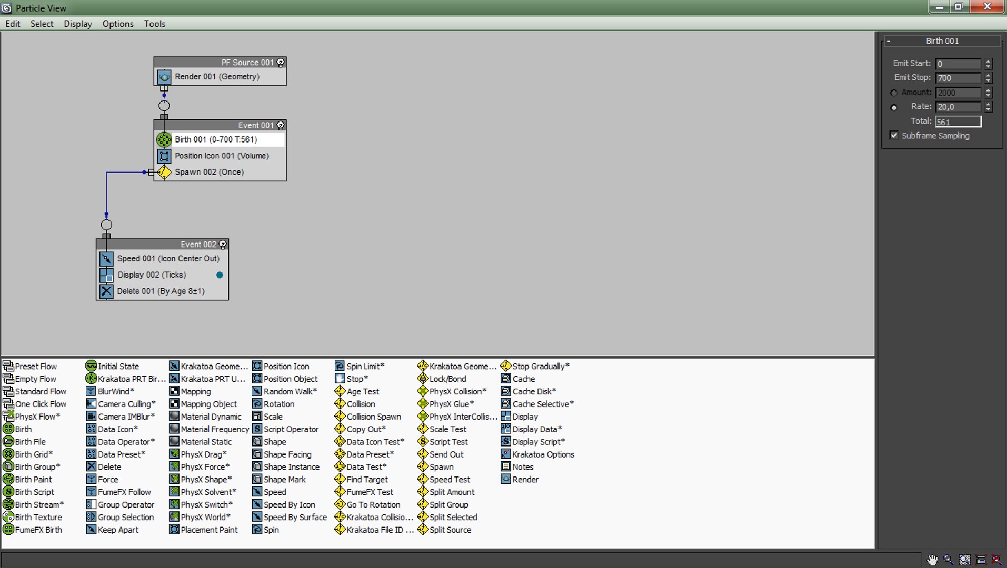Click the Zoom Extents tool icon
Viewport: 1007px width, 568px height.
(x=981, y=560)
